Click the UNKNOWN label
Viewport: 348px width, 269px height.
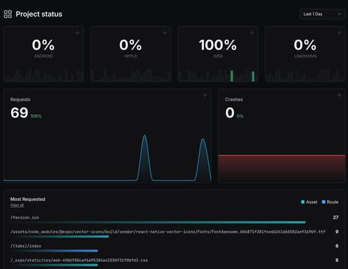pos(305,56)
